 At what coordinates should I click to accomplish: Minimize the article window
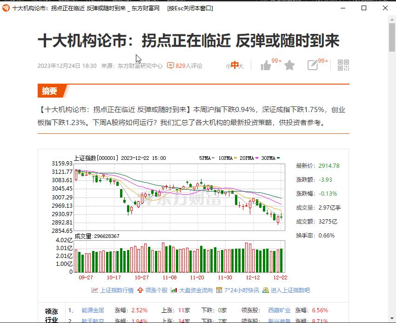coord(342,8)
